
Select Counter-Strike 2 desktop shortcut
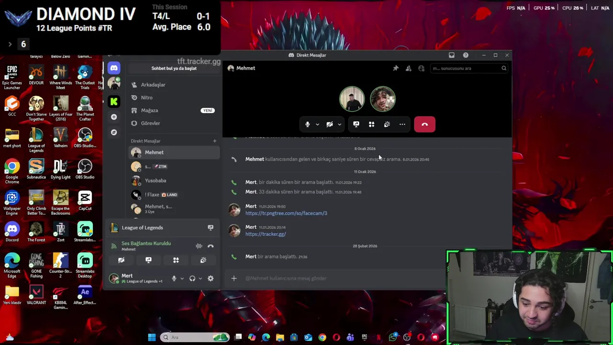(x=60, y=266)
